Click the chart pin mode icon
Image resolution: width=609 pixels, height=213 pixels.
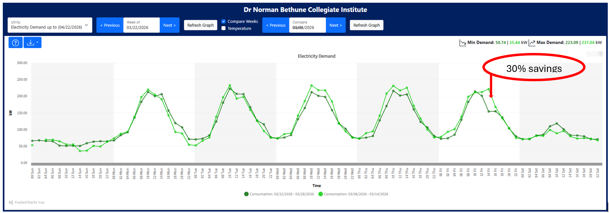tap(601, 54)
